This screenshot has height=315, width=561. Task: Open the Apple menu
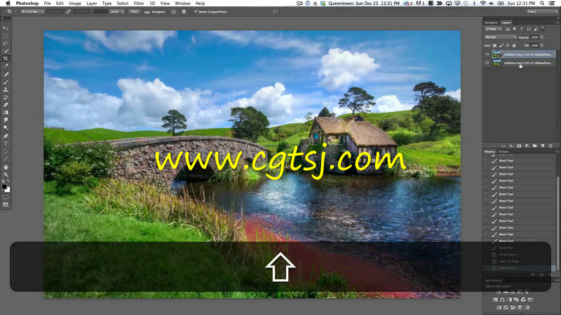tap(8, 3)
